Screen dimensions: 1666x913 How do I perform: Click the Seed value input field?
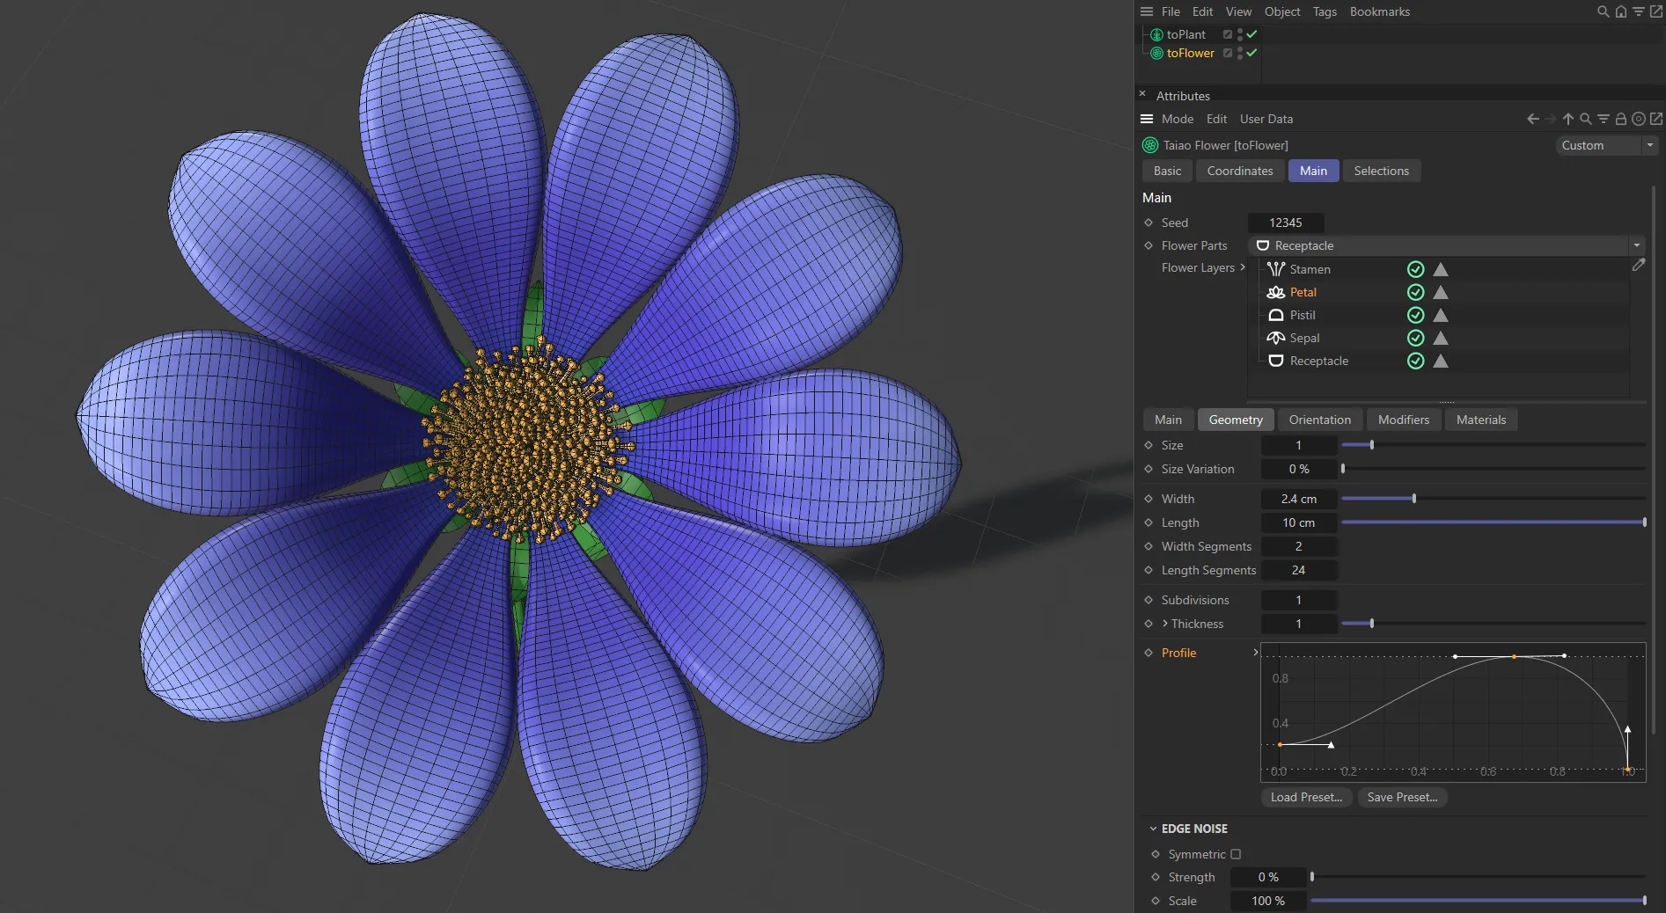(x=1286, y=223)
